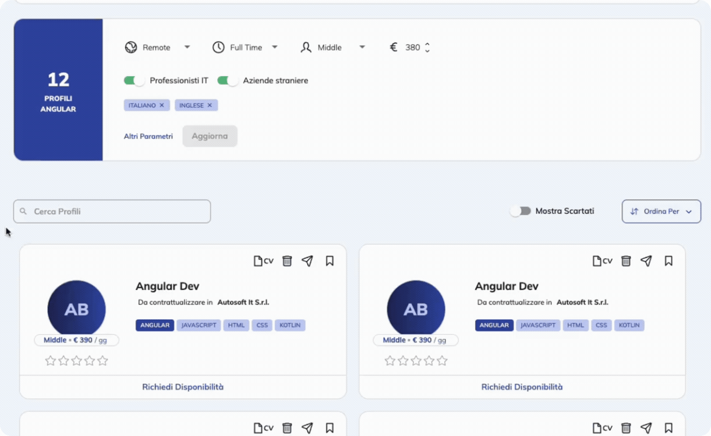Bookmark the first Angular Dev profile

tap(330, 261)
